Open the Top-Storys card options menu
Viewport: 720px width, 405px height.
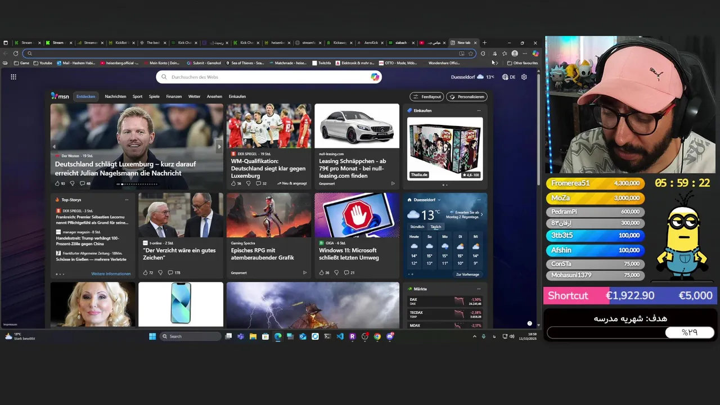(x=127, y=200)
